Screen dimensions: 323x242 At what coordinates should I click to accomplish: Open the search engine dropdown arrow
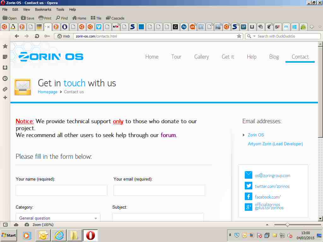pos(254,36)
